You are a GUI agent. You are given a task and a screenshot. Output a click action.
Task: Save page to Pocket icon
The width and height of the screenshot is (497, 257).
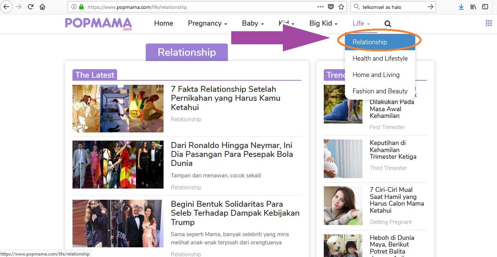coord(331,7)
